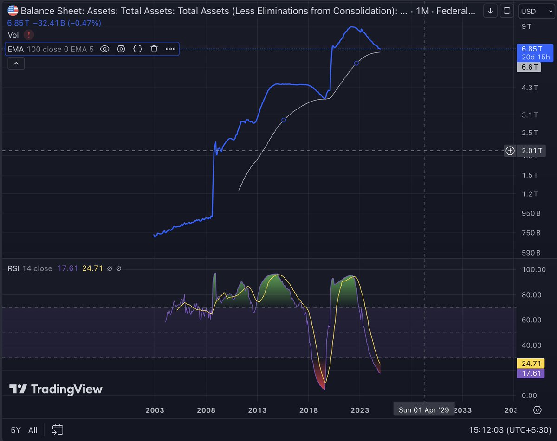Screen dimensions: 557x441
Task: Open go-to-date calendar icon
Action: tap(58, 430)
